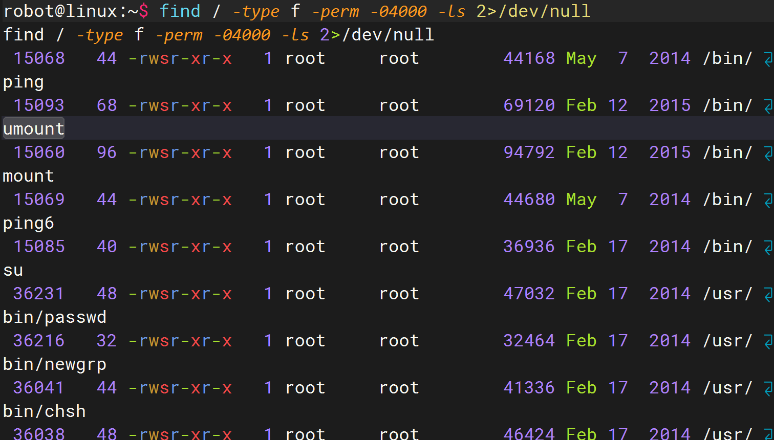This screenshot has height=440, width=774.
Task: Click the file size 69120
Action: tap(529, 105)
